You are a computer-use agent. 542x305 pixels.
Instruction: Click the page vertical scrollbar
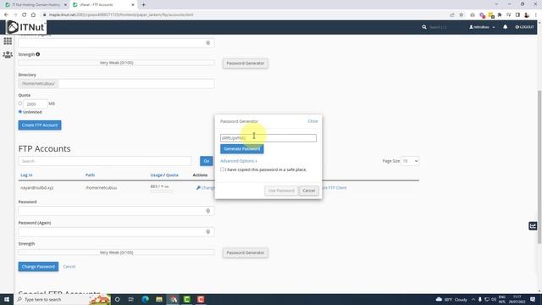click(x=539, y=166)
